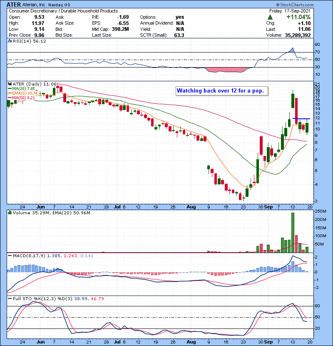Click the Bid Size label
The height and width of the screenshot is (346, 333).
64,35
